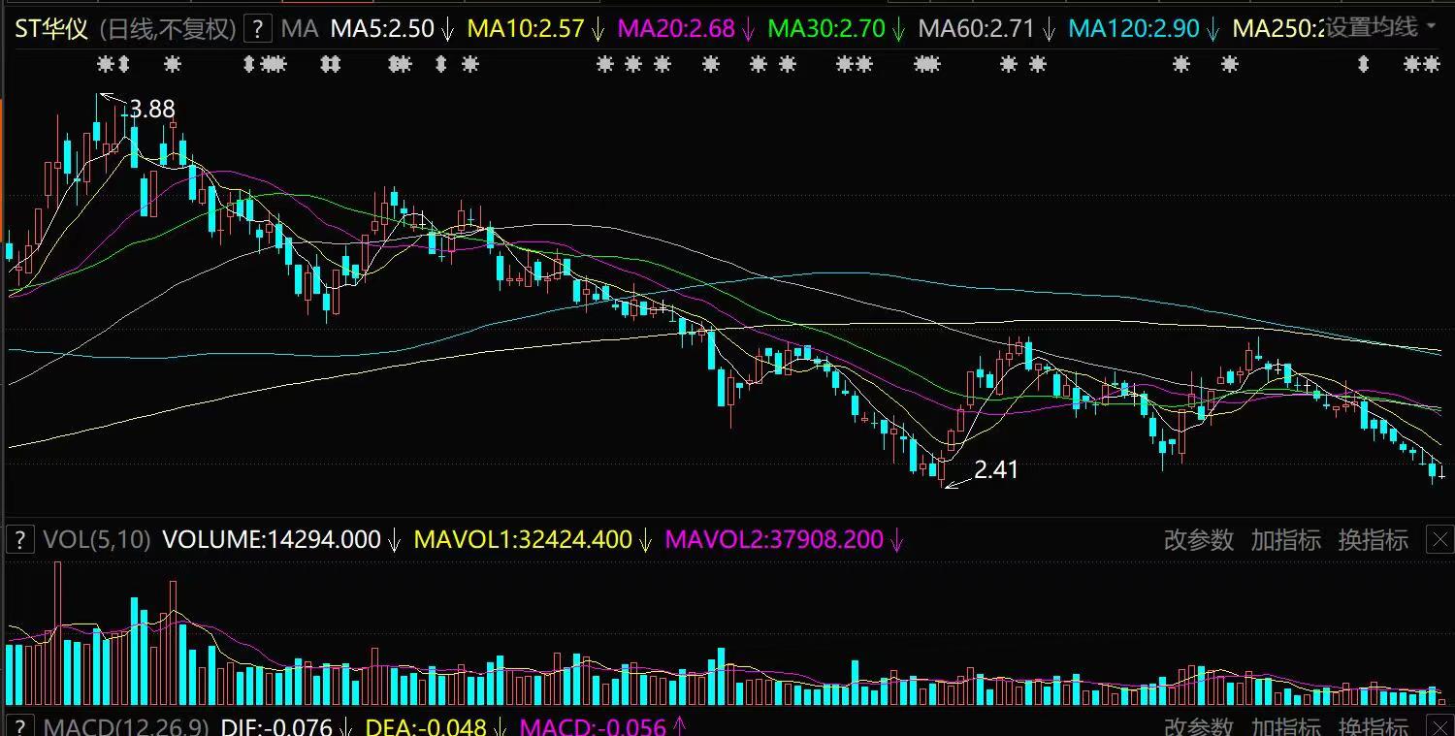Click the ST华仪 stock name

click(51, 28)
